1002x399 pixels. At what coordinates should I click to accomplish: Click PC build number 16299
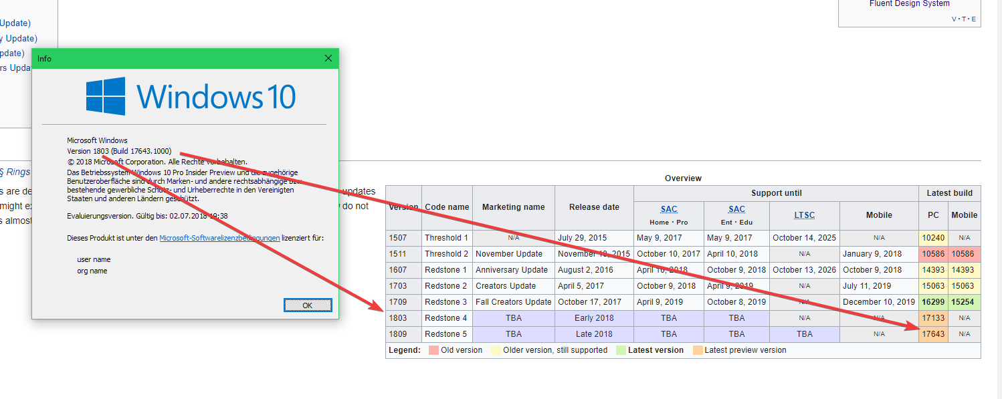coord(933,302)
